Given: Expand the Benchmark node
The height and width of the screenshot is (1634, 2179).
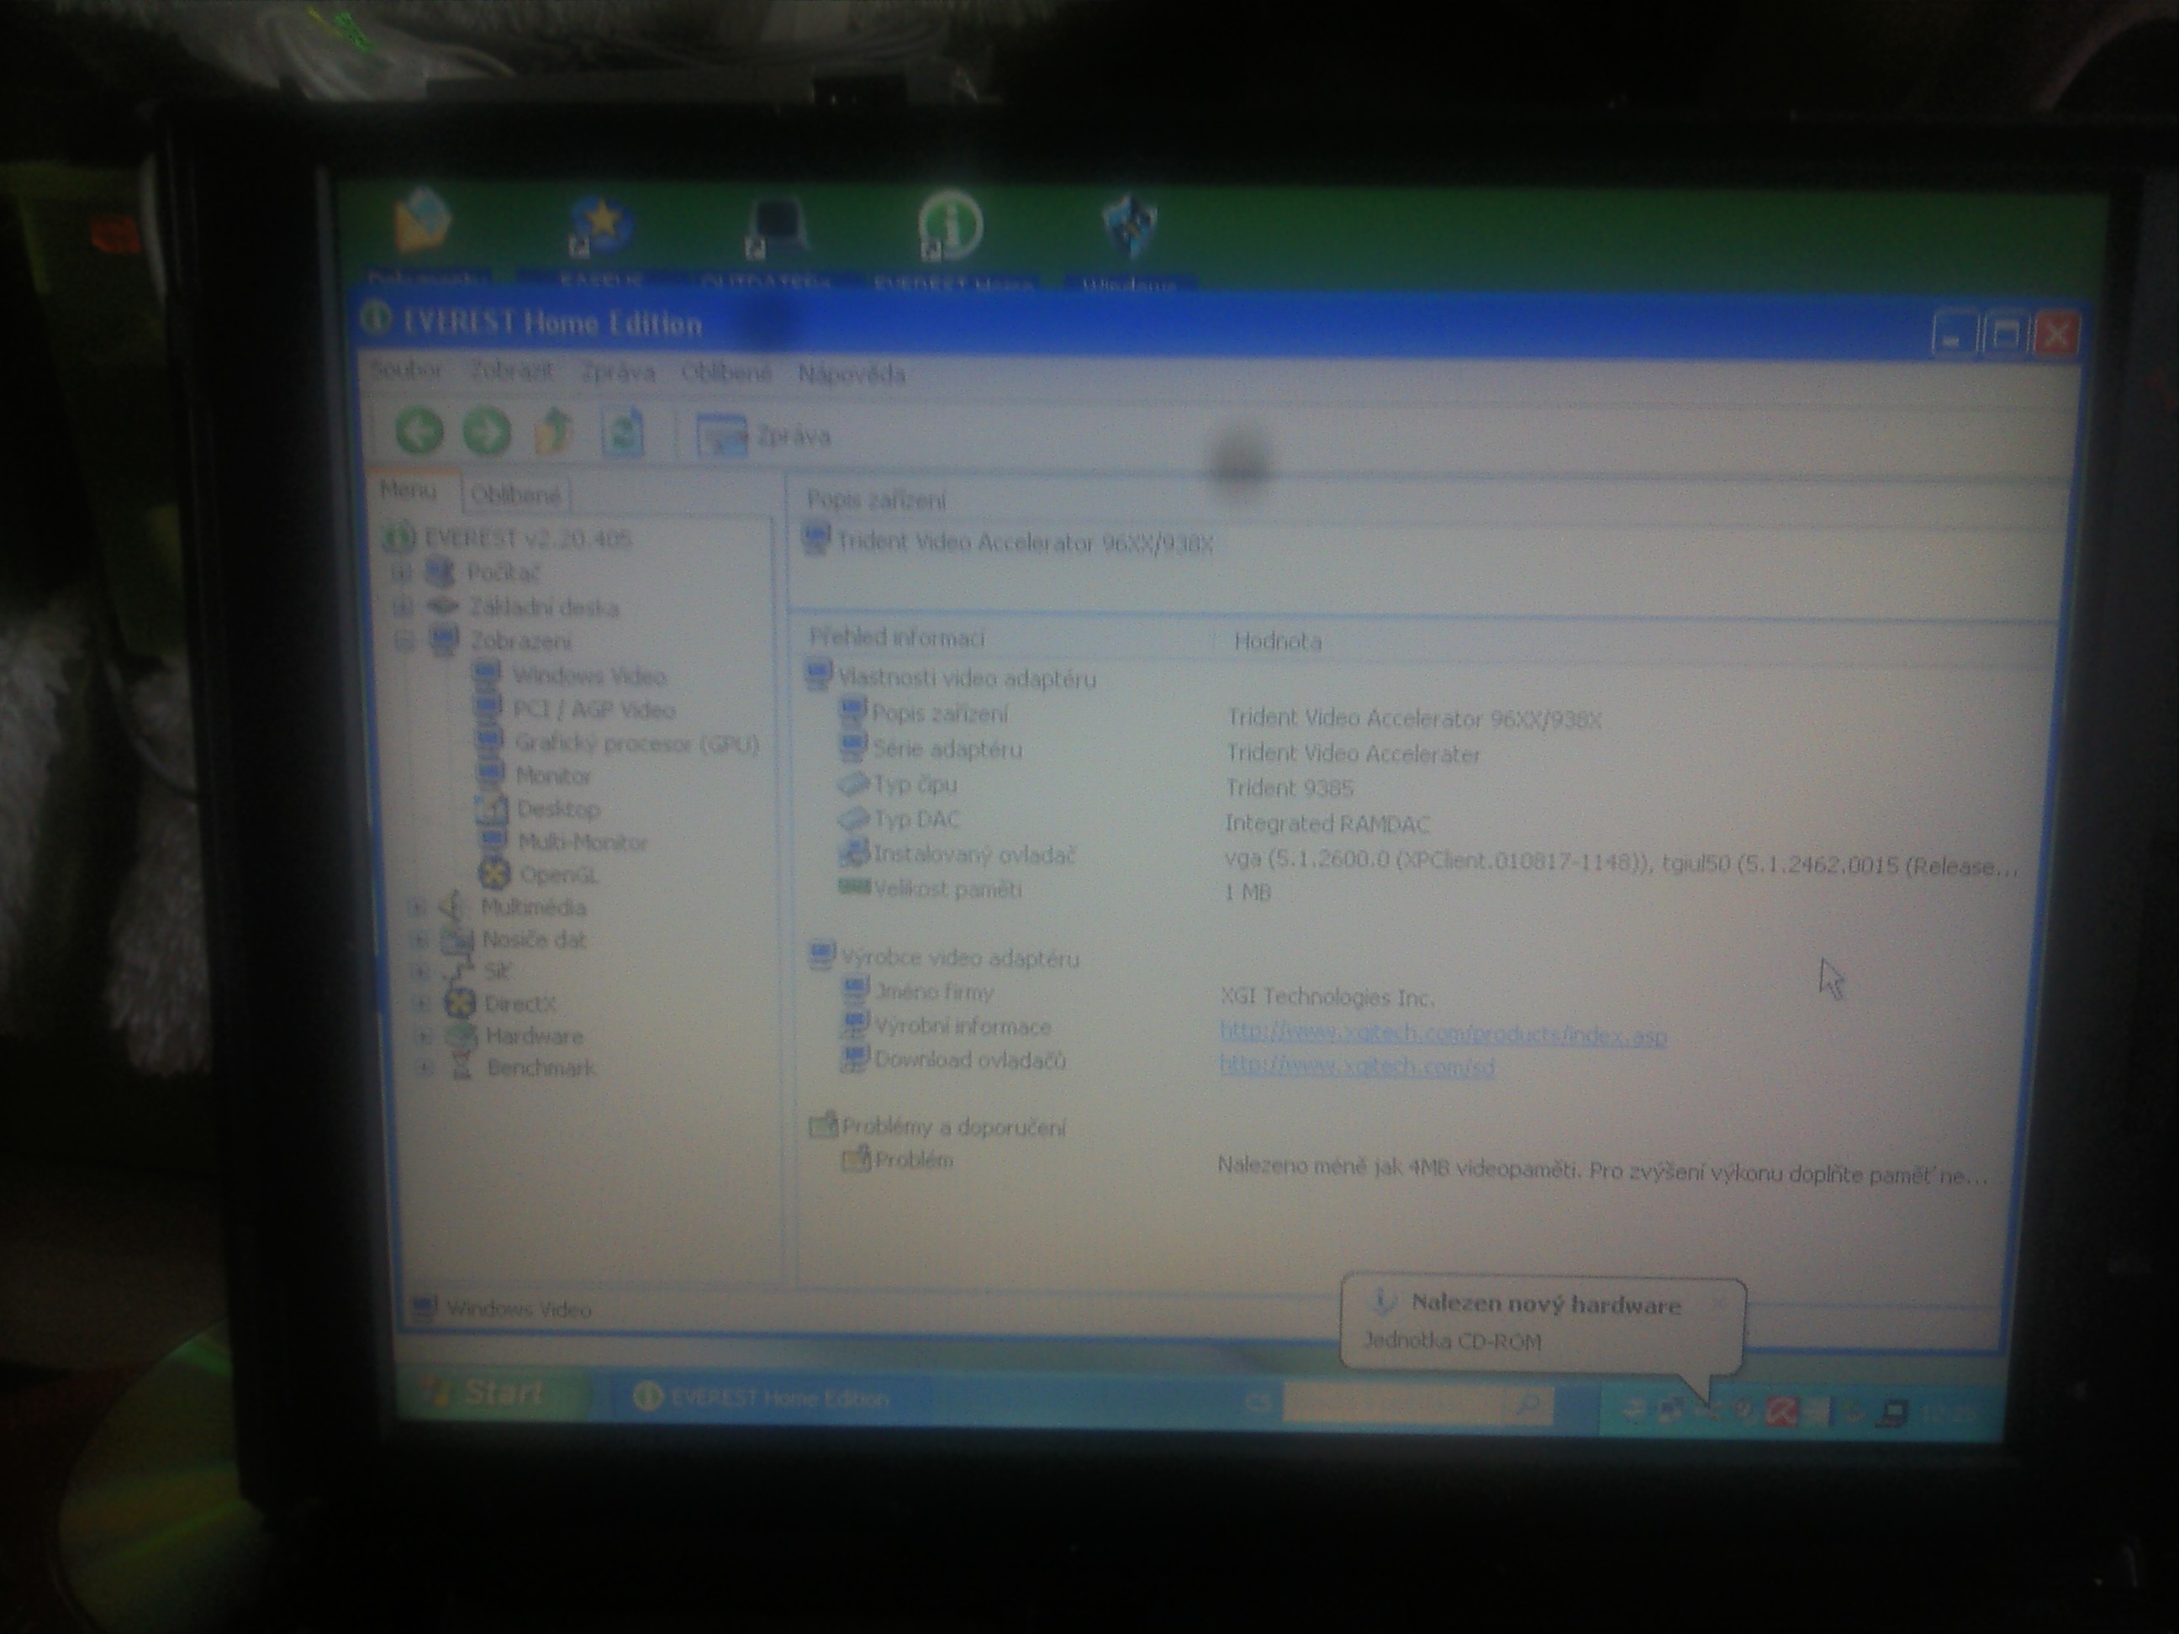Looking at the screenshot, I should tap(425, 1067).
